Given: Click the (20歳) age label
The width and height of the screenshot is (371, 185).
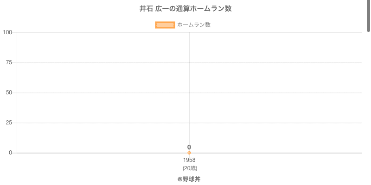Looking at the screenshot, I should (190, 168).
